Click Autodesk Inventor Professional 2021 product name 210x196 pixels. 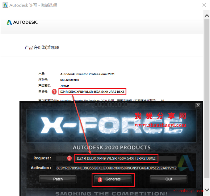coord(87,74)
